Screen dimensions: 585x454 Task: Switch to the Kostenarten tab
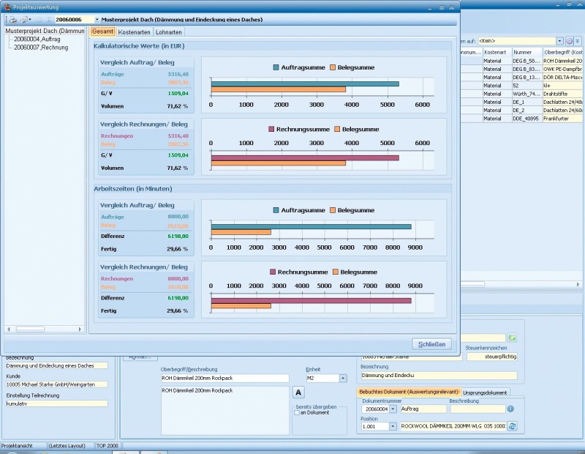134,32
